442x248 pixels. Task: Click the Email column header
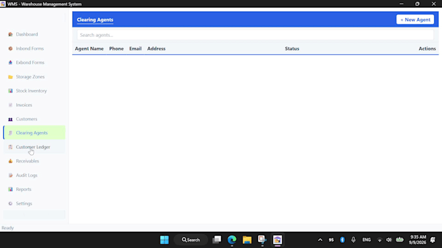click(135, 49)
